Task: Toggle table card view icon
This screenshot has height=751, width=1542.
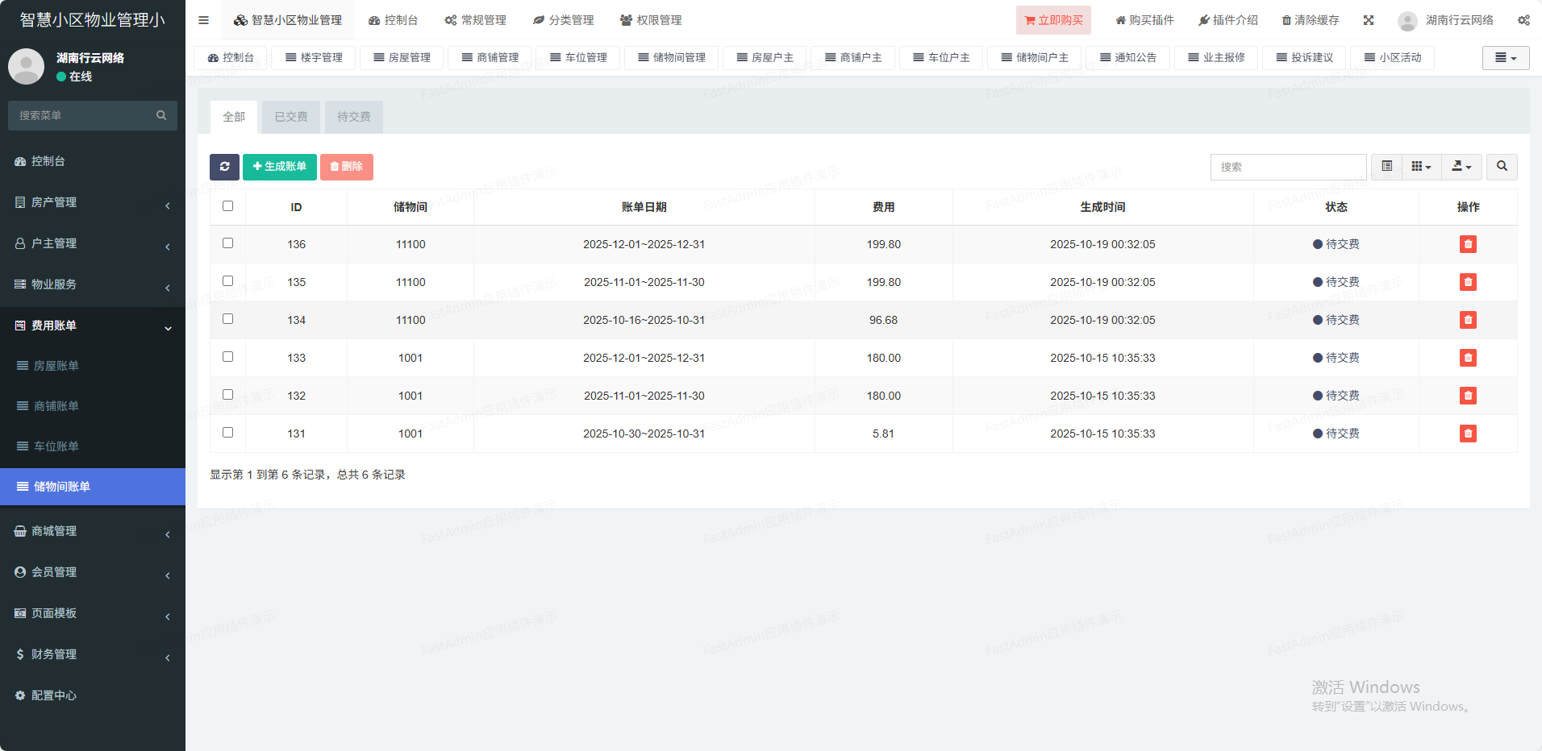Action: pyautogui.click(x=1387, y=167)
